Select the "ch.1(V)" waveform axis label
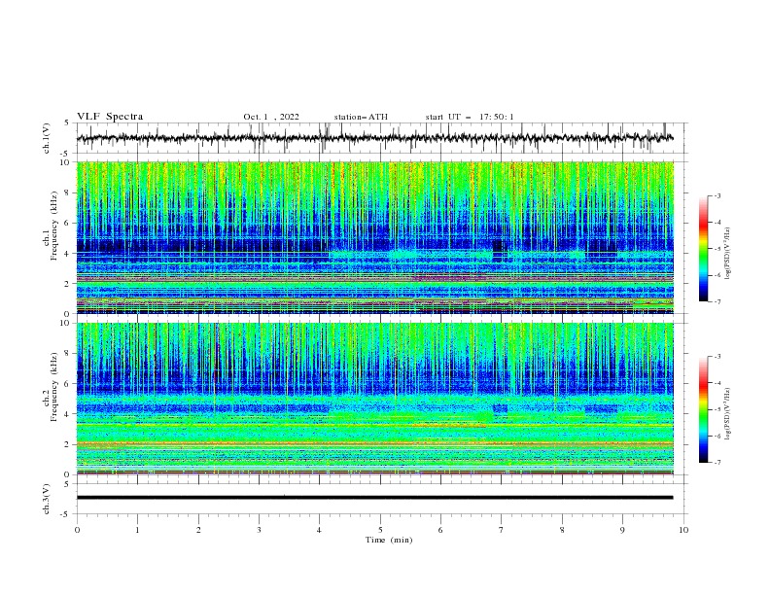Viewport: 770px width, 595px height. point(47,138)
